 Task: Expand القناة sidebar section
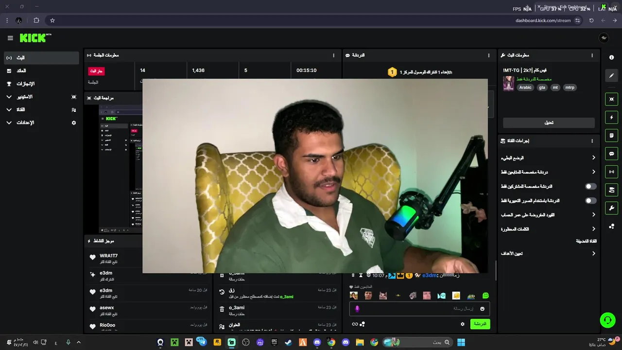click(41, 110)
